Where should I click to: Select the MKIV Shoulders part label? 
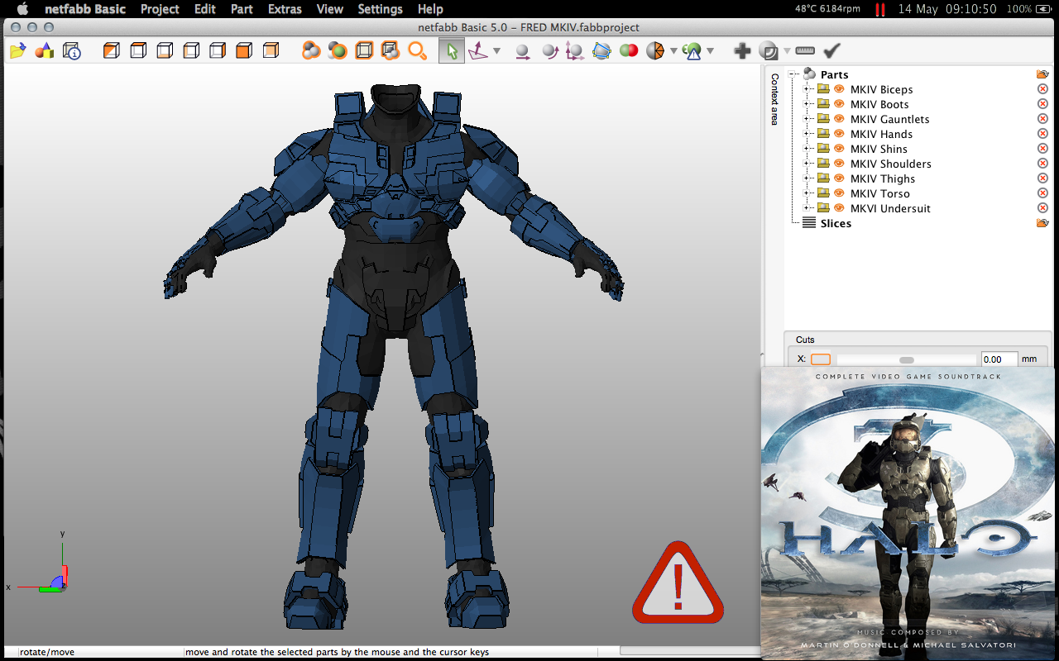[890, 164]
